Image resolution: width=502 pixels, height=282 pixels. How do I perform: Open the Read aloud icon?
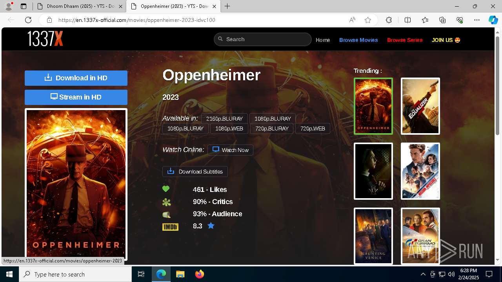[x=352, y=20]
